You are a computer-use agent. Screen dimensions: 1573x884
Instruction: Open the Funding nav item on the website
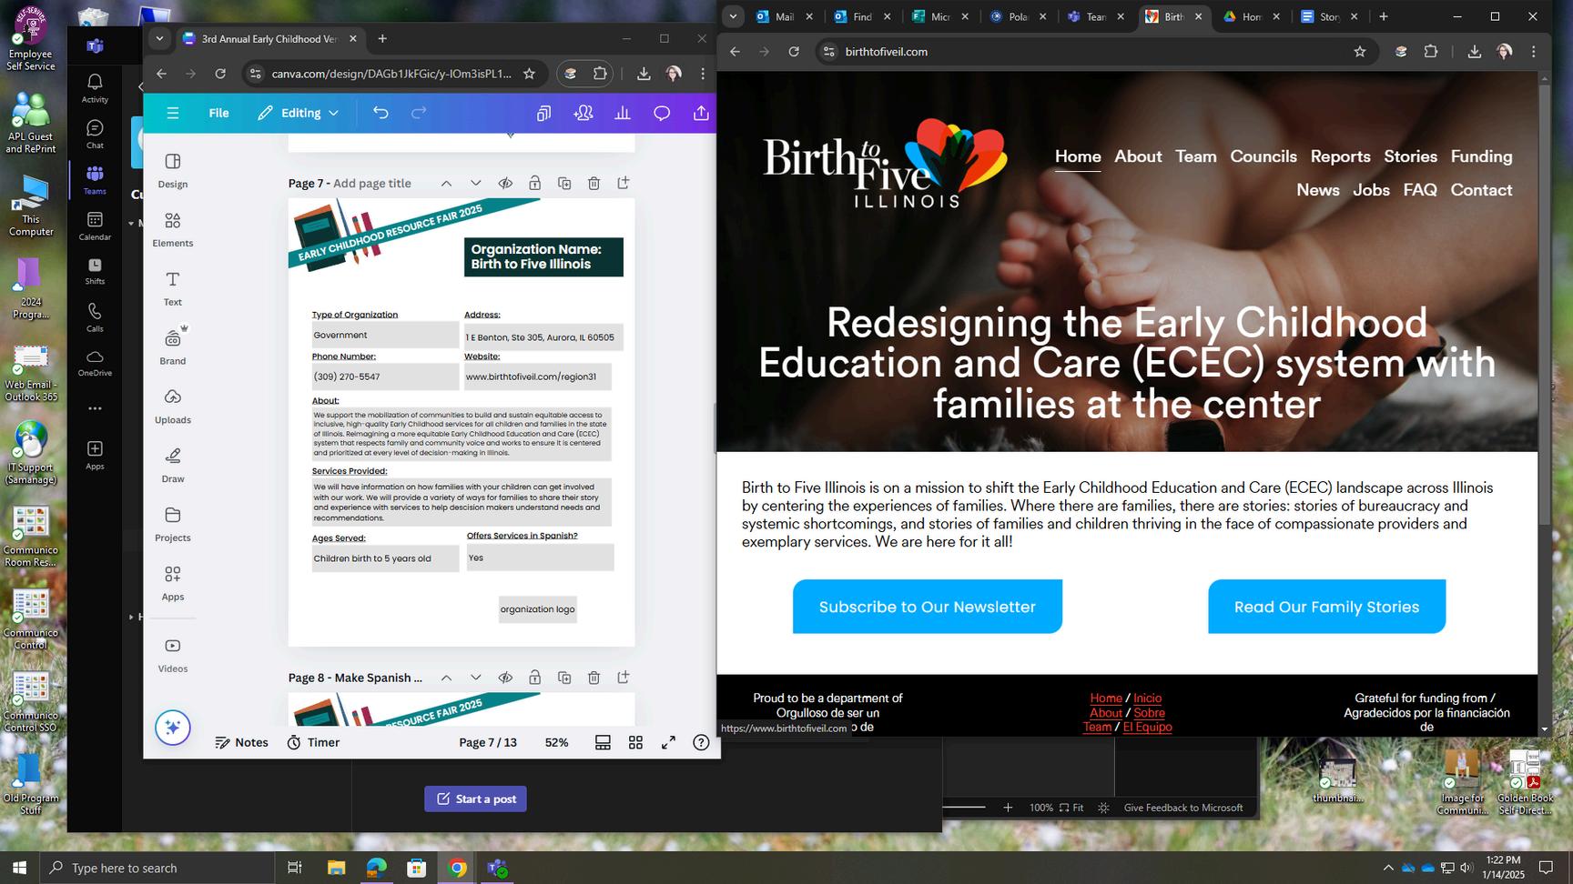pyautogui.click(x=1481, y=156)
